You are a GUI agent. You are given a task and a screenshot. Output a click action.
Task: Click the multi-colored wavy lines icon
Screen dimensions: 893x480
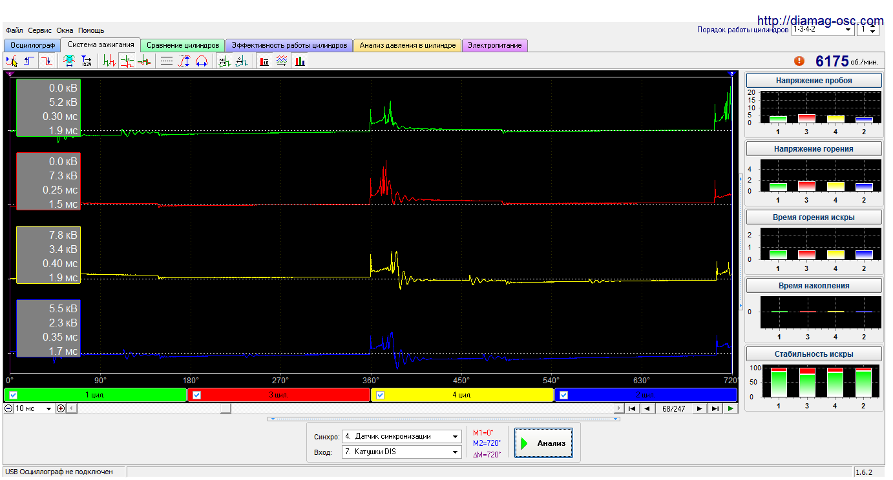tap(282, 61)
